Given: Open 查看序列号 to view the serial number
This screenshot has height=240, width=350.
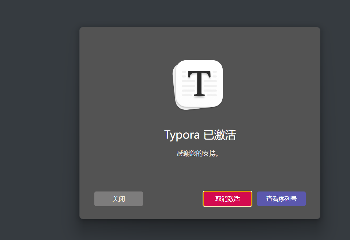Looking at the screenshot, I should click(281, 198).
